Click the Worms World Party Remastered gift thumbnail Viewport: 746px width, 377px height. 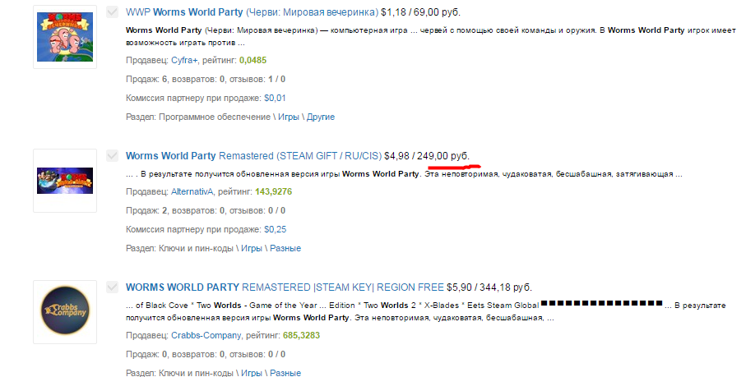(65, 181)
